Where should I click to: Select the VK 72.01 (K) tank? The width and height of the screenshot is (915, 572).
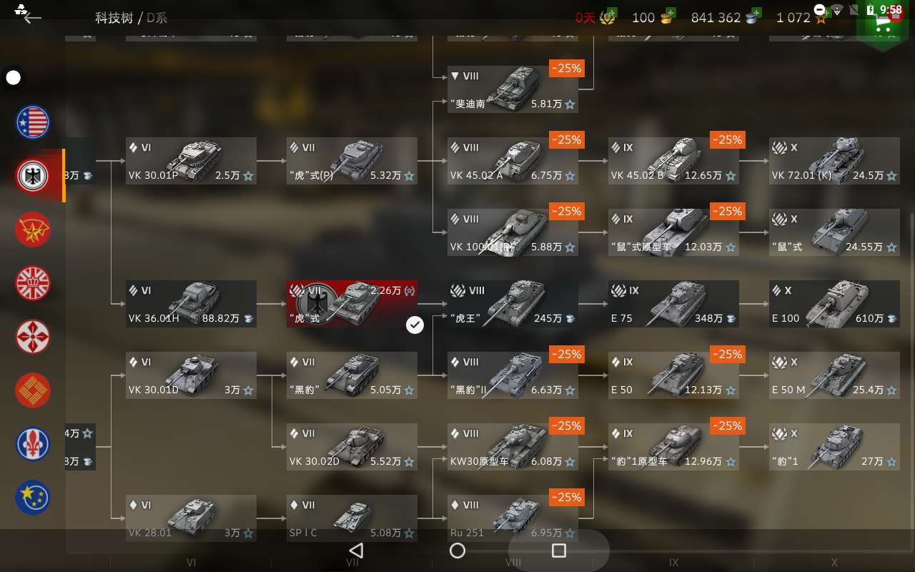click(x=834, y=161)
